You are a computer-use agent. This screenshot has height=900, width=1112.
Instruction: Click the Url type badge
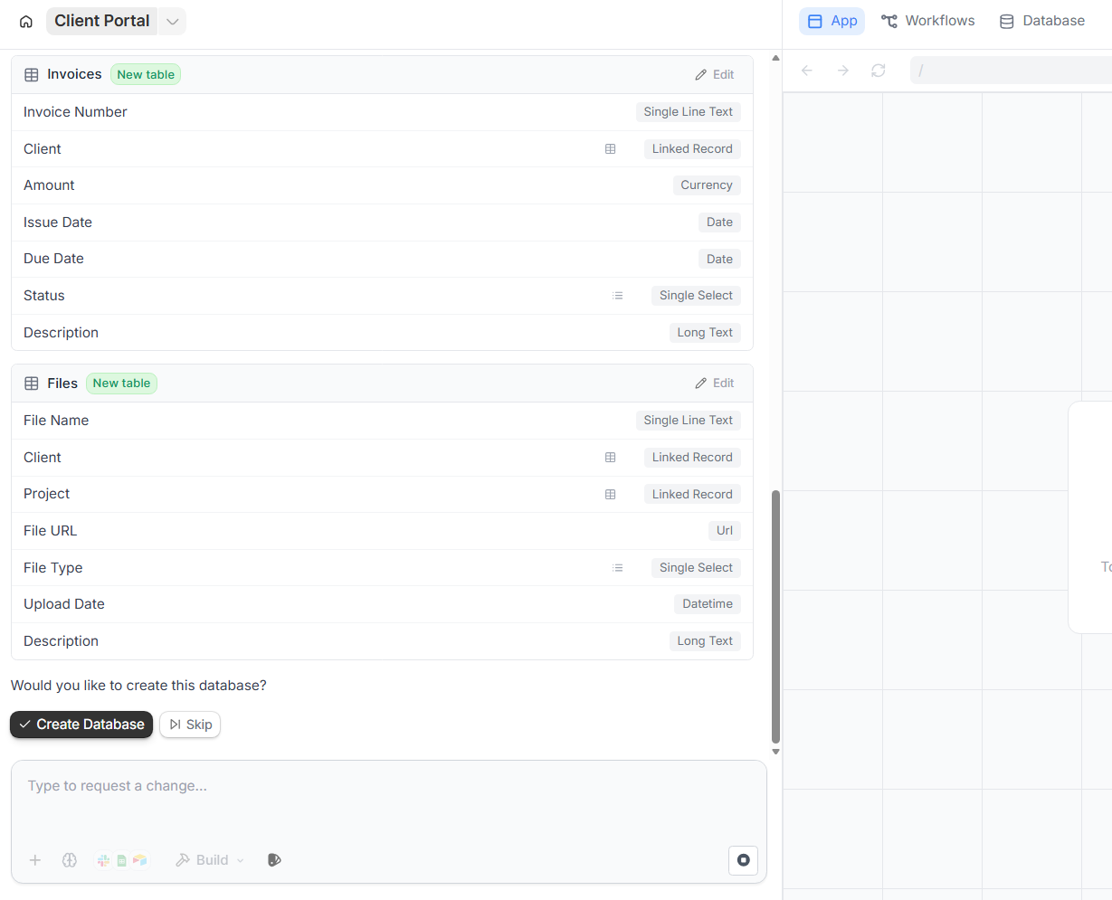pyautogui.click(x=725, y=531)
